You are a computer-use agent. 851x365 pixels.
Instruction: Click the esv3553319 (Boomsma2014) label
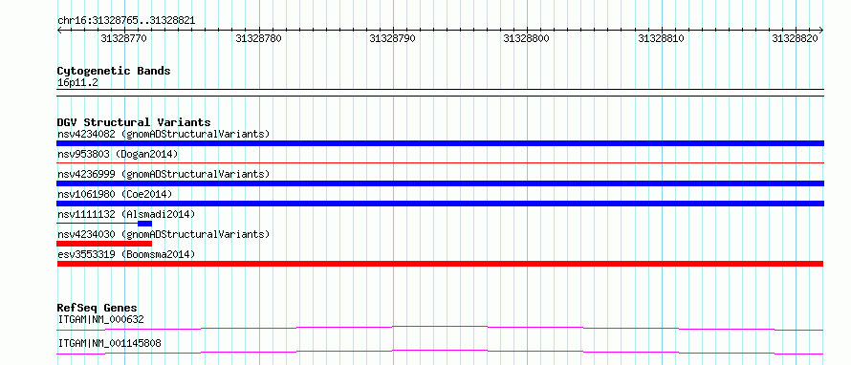click(126, 254)
